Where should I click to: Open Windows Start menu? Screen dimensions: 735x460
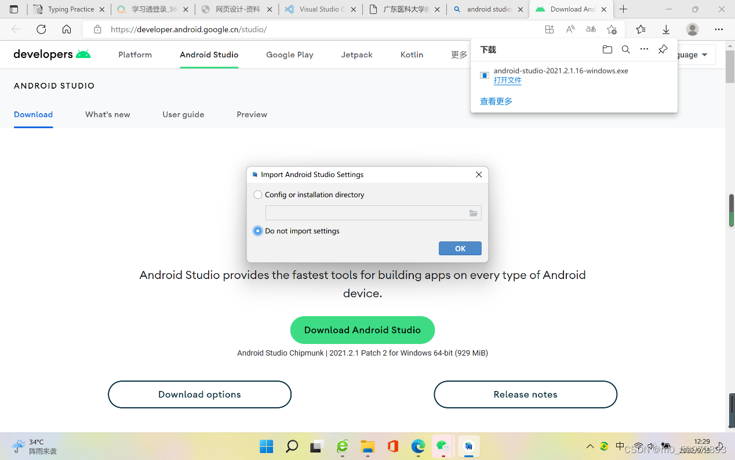pyautogui.click(x=267, y=446)
